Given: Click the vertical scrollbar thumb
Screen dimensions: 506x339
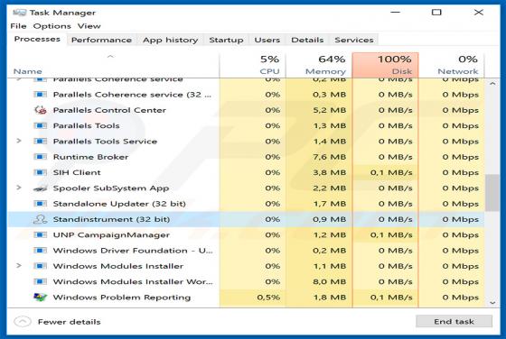Looking at the screenshot, I should coord(492,193).
